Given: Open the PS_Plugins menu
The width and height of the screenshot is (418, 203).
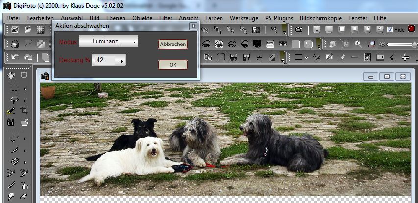Looking at the screenshot, I should pyautogui.click(x=279, y=18).
